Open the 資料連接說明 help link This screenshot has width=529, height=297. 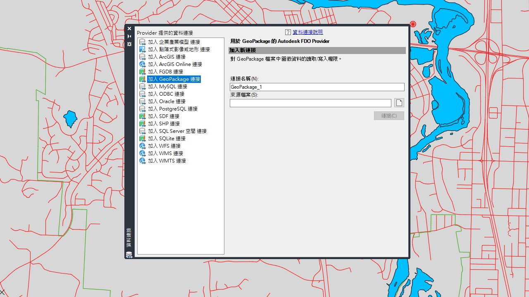click(307, 32)
